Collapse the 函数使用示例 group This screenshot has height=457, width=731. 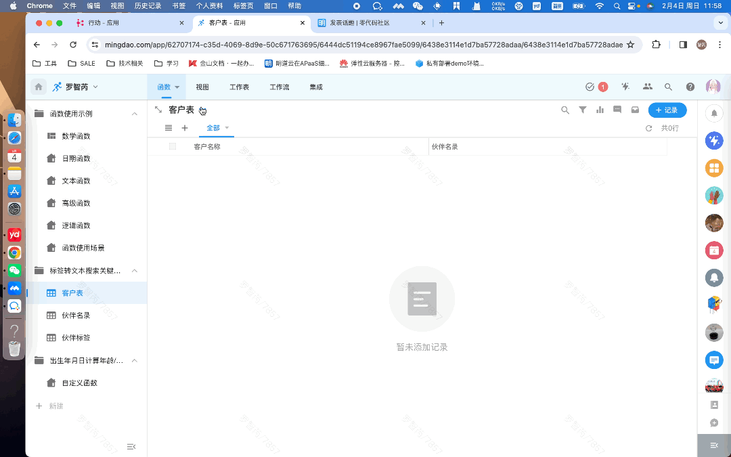(134, 114)
